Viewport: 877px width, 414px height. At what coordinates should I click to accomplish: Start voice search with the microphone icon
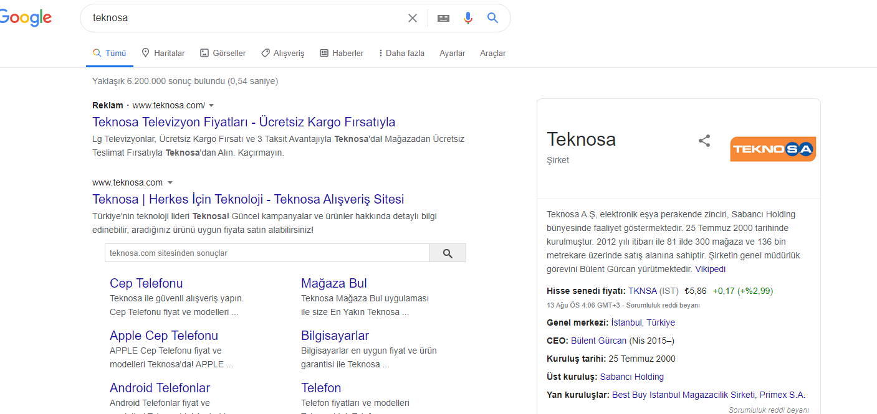[x=468, y=18]
